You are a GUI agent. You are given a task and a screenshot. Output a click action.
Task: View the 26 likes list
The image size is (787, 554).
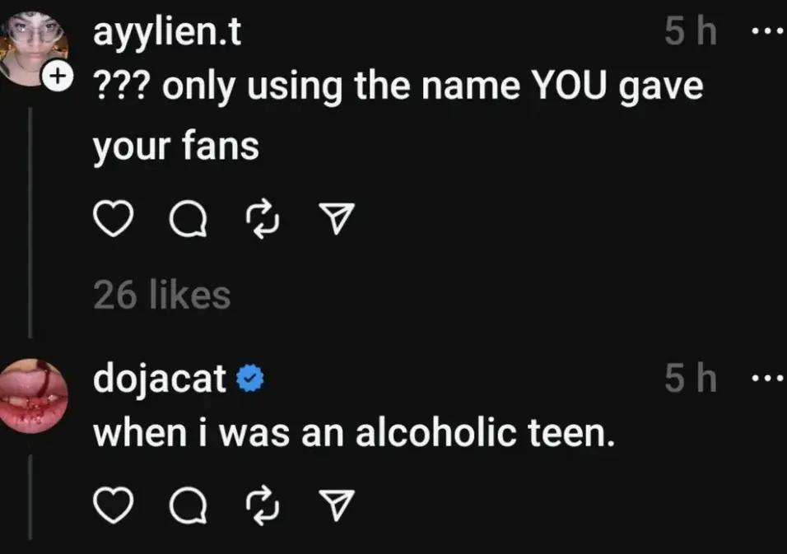click(162, 296)
